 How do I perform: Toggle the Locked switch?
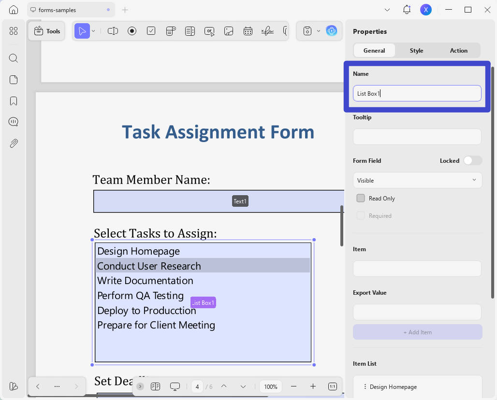pyautogui.click(x=472, y=160)
